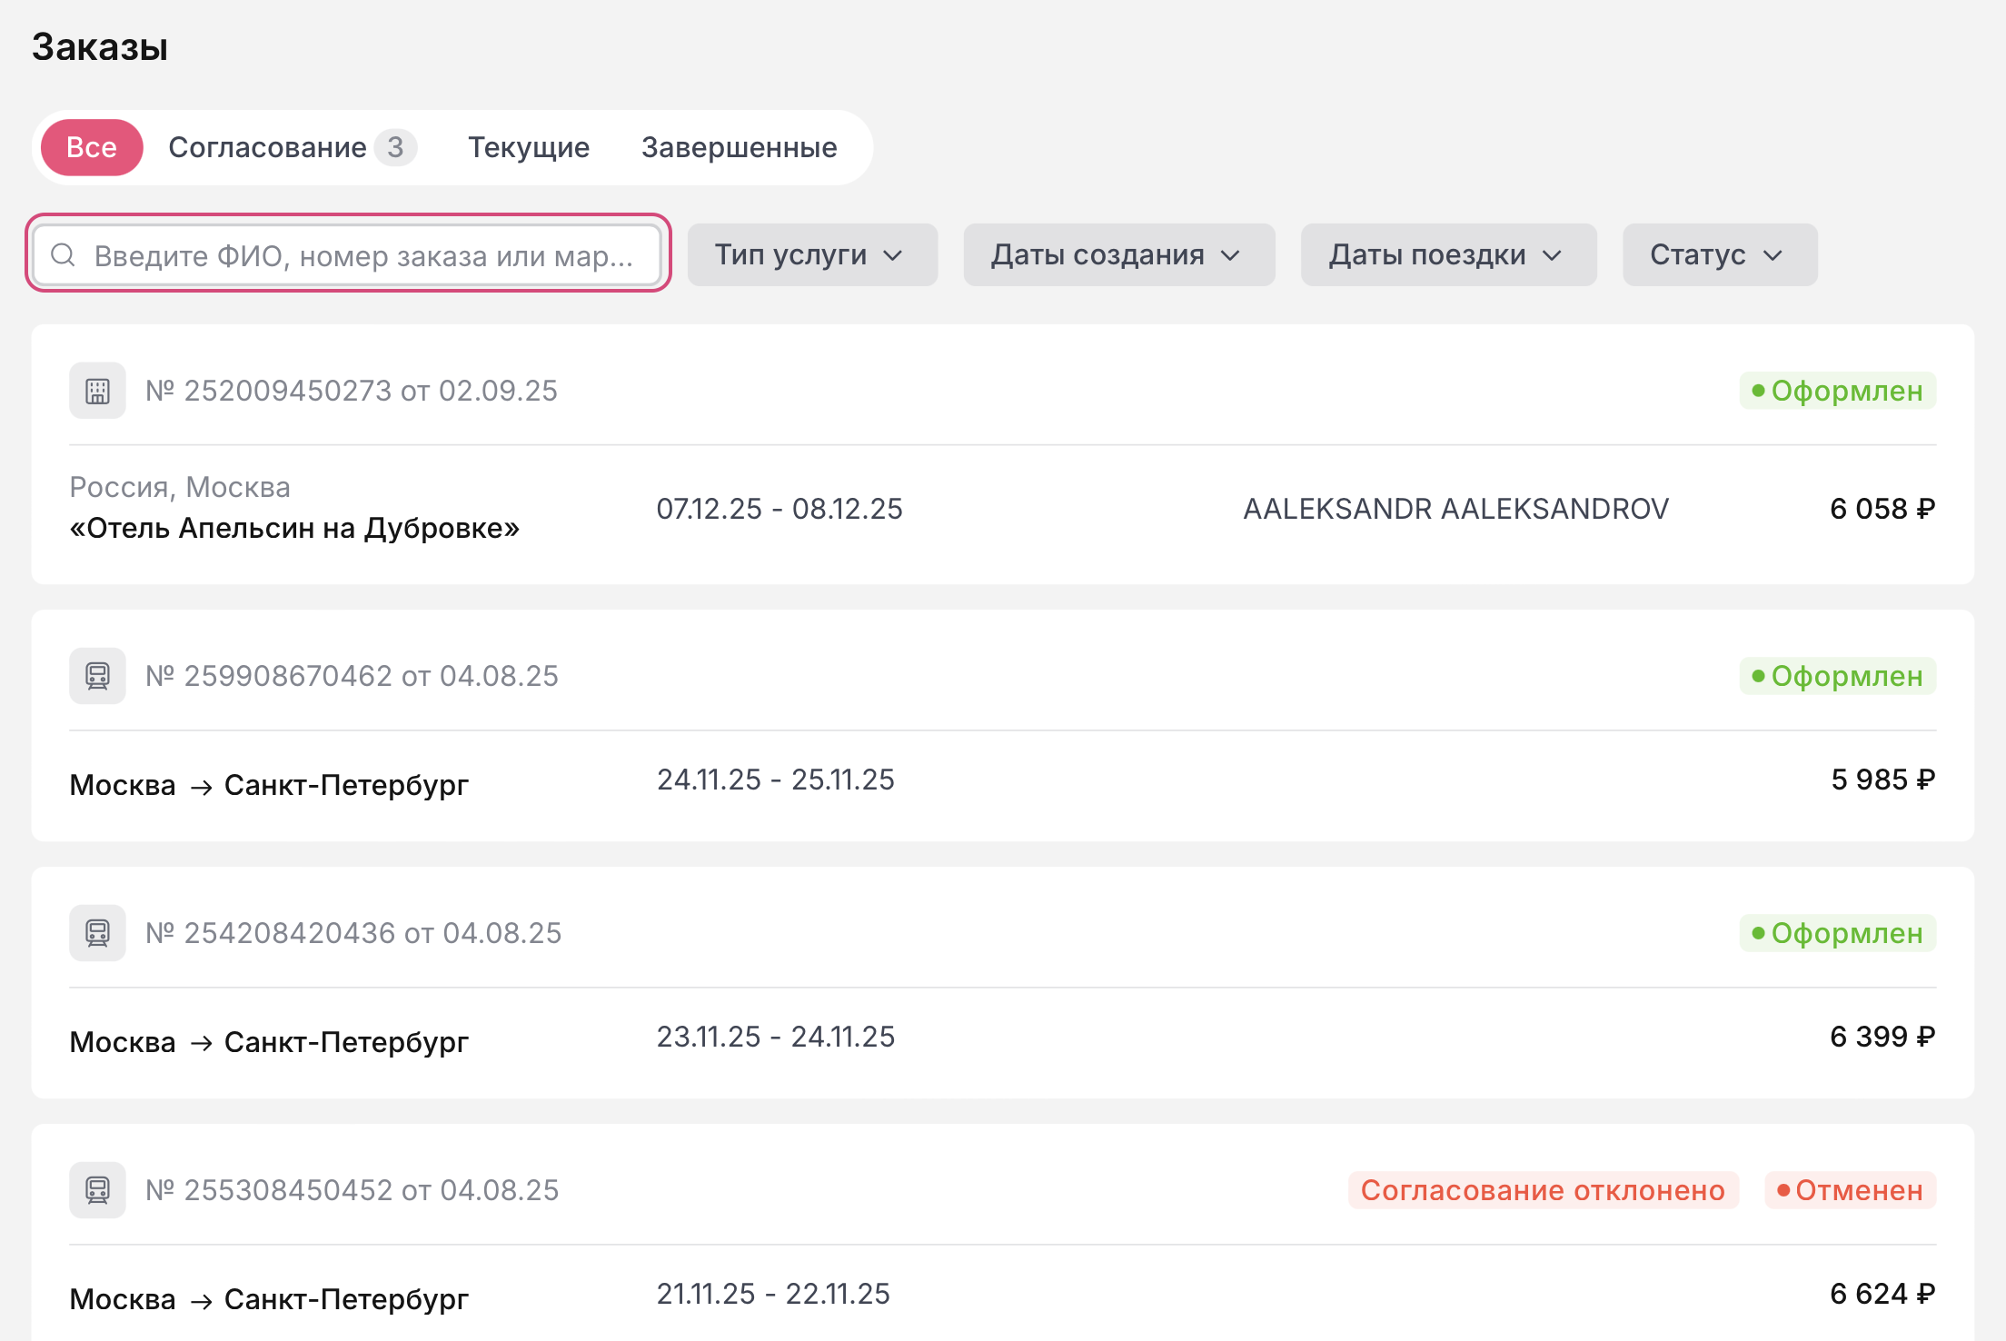Open order № 252009450273 от 02.09.25
2006x1341 pixels.
click(x=352, y=391)
